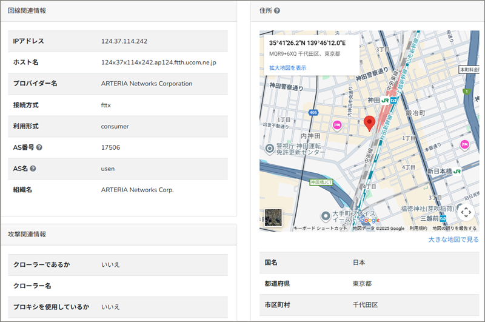
Task: Open the 大きな地図で見る link
Action: pyautogui.click(x=453, y=240)
